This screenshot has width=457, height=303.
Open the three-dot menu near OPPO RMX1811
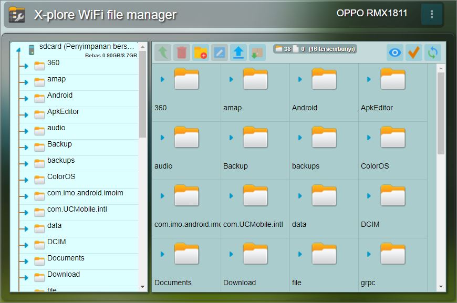432,14
